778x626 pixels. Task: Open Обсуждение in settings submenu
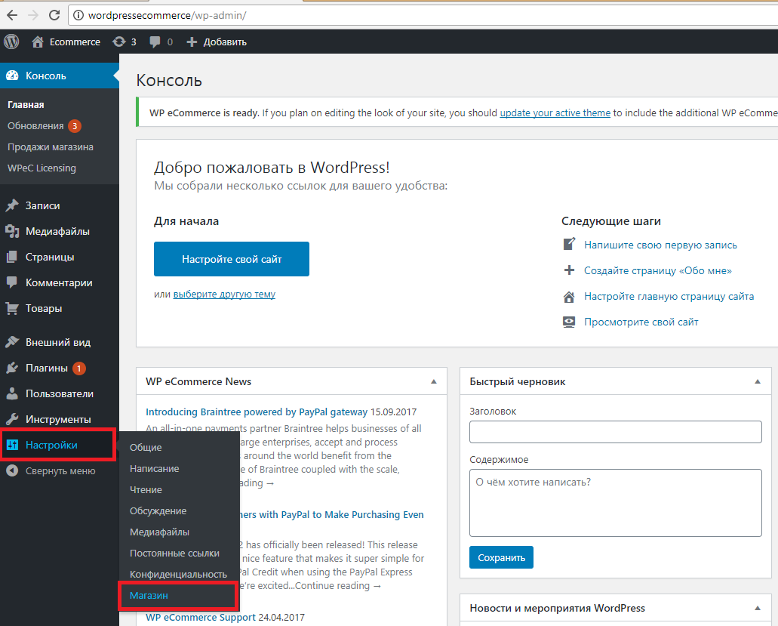158,510
